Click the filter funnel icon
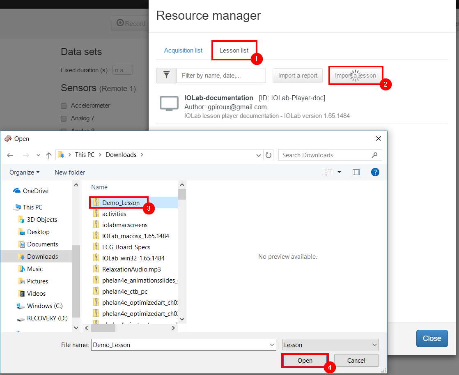 tap(166, 76)
